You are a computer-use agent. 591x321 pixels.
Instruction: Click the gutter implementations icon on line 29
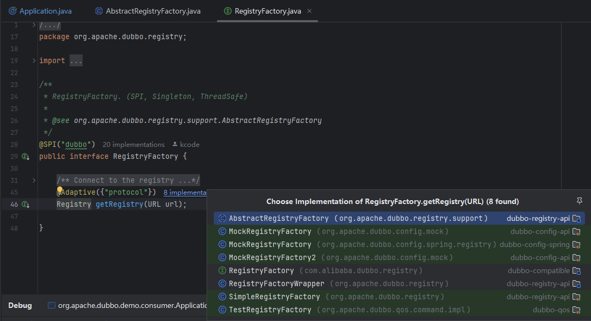click(25, 157)
